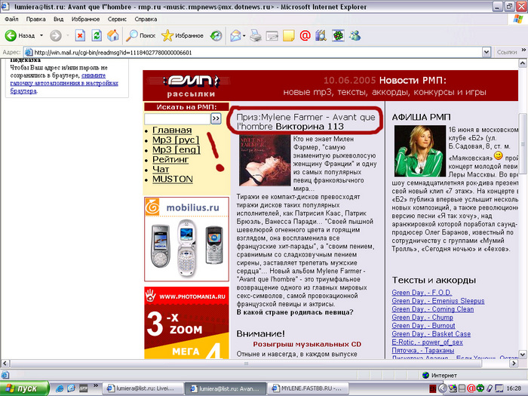Expand hidden tray icons with round arrow
The height and width of the screenshot is (396, 528).
click(x=443, y=388)
